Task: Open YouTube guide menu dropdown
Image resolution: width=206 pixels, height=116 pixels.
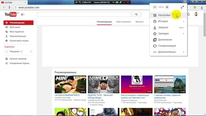Action: [23, 15]
